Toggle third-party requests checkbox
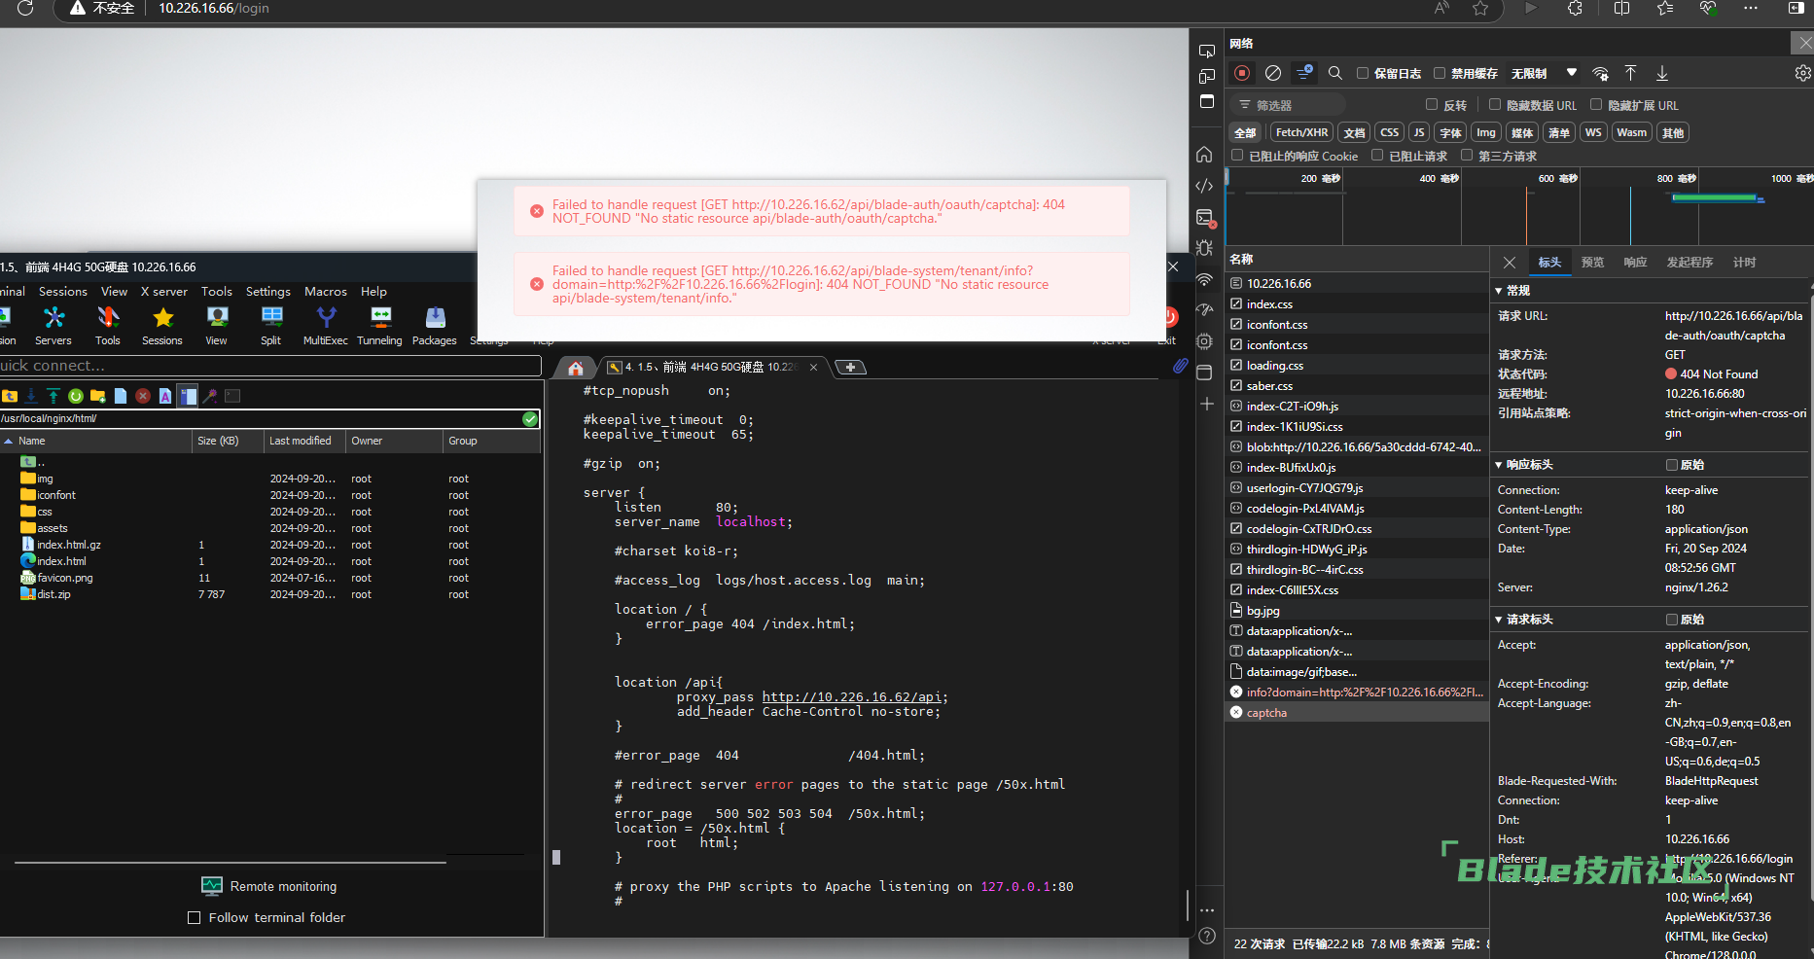 (1467, 155)
